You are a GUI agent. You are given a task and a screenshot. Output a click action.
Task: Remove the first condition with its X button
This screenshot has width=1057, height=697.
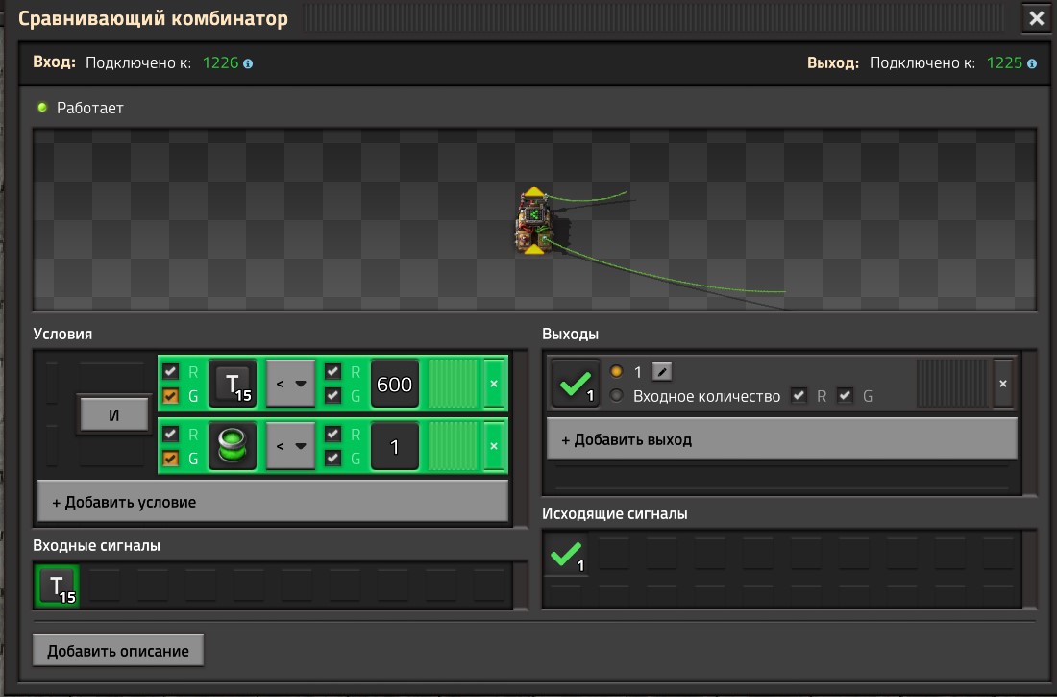(494, 384)
